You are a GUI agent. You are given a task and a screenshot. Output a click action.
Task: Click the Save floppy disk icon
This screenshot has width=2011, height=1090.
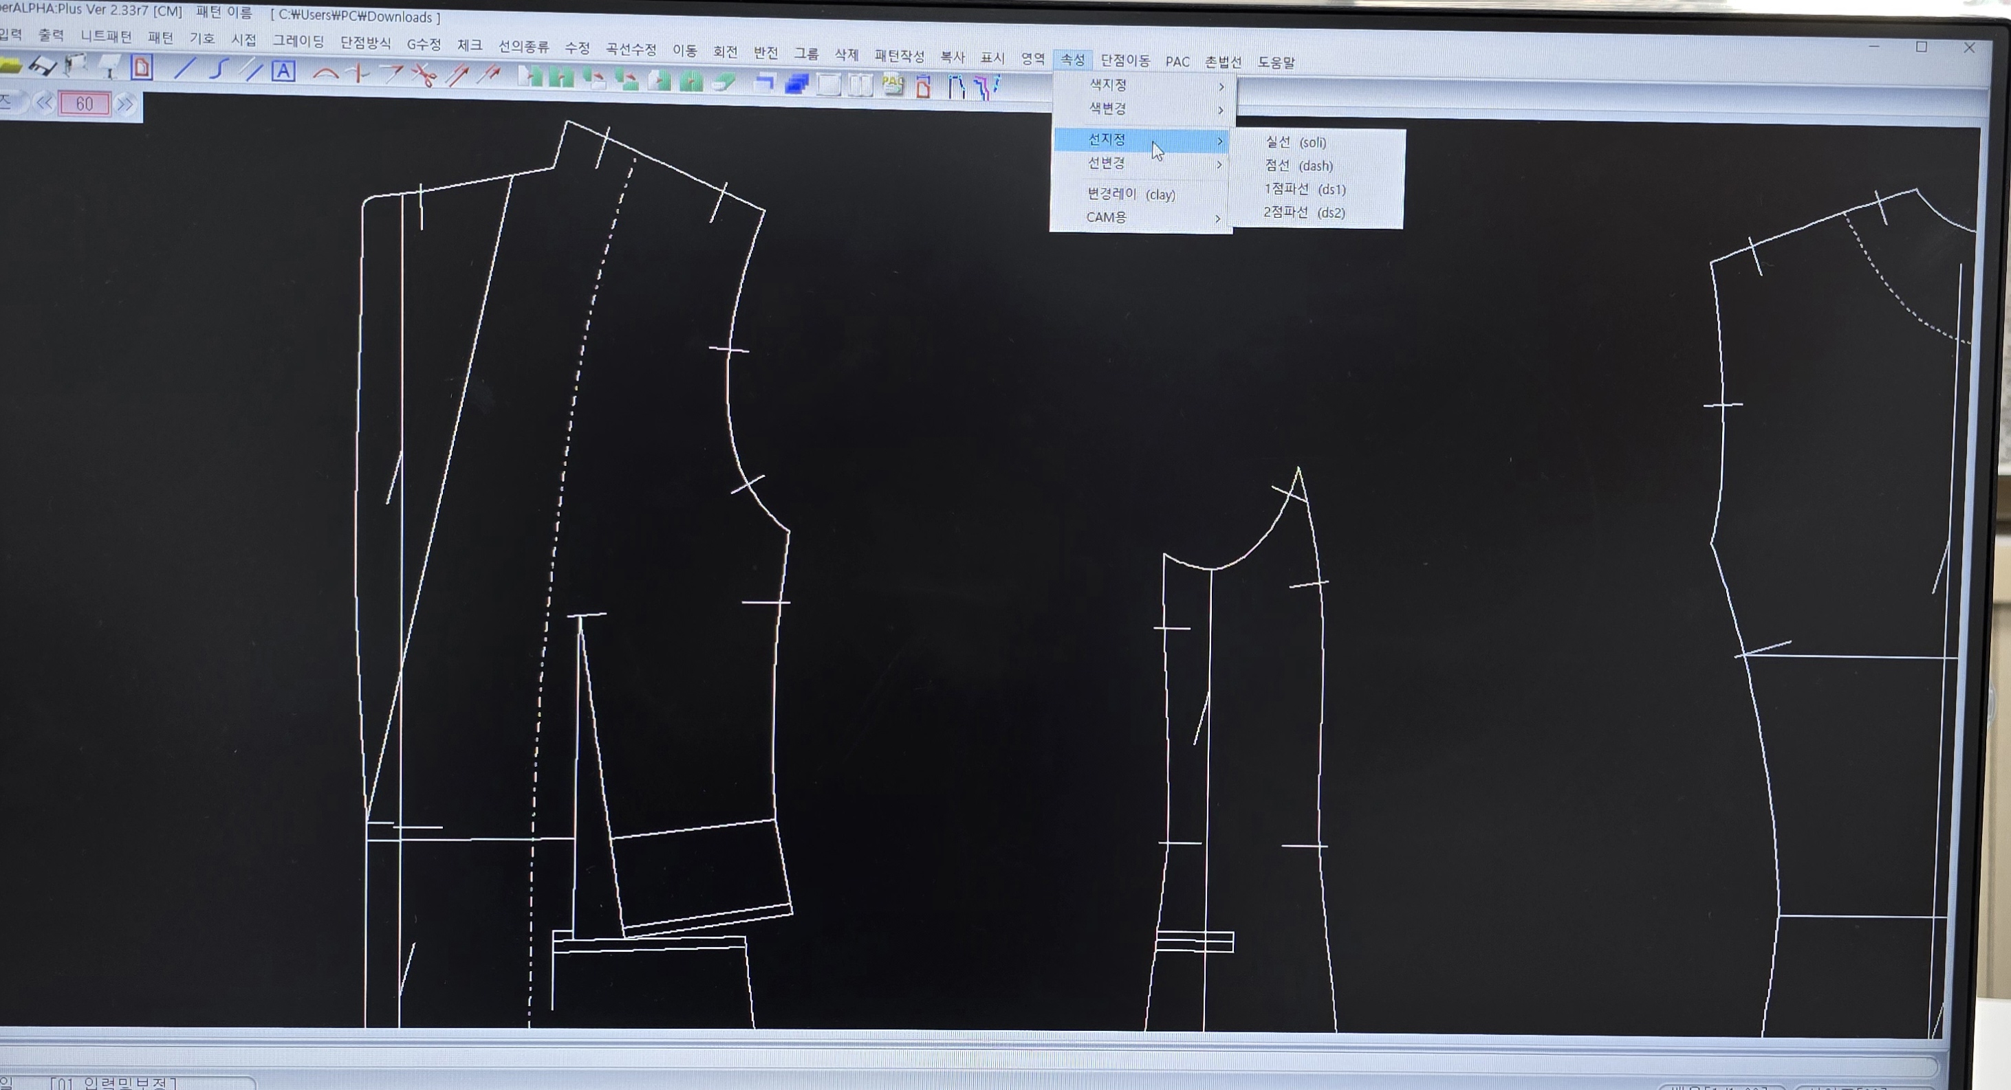click(43, 68)
